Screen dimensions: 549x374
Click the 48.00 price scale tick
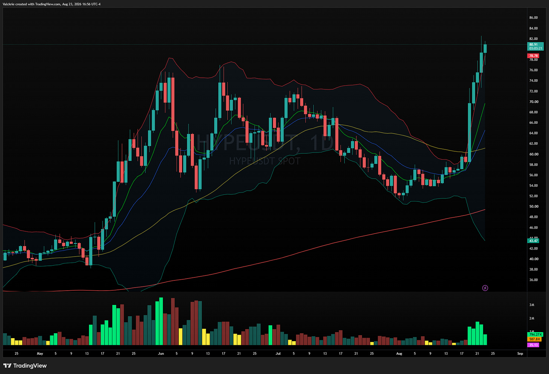click(534, 217)
